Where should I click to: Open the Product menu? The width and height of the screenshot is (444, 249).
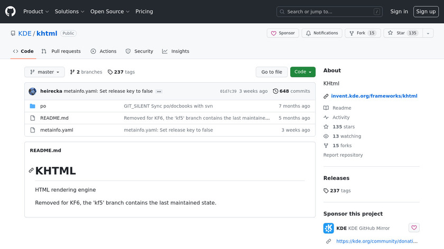tap(36, 12)
